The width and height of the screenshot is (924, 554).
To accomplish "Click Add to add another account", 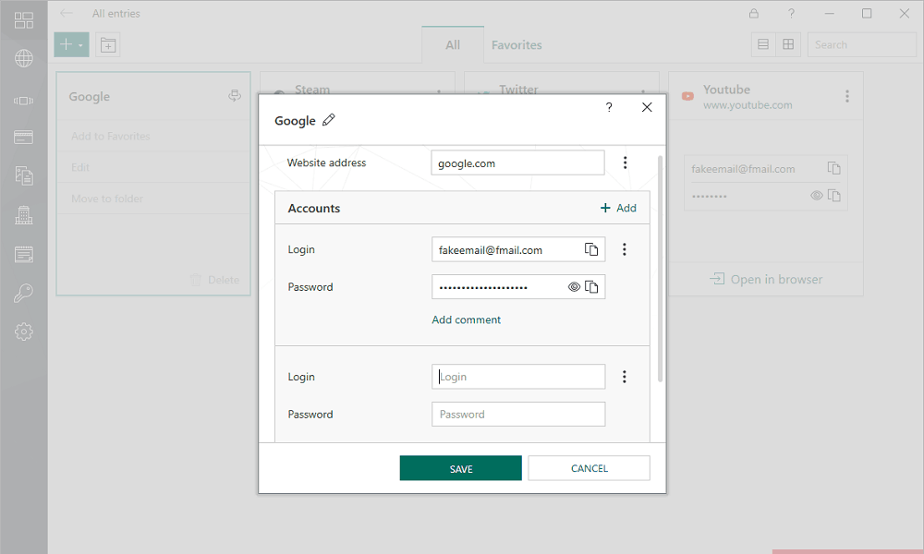I will pyautogui.click(x=618, y=208).
